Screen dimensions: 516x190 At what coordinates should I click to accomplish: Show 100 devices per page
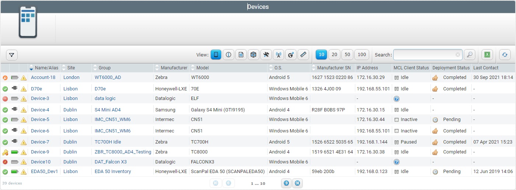(362, 55)
